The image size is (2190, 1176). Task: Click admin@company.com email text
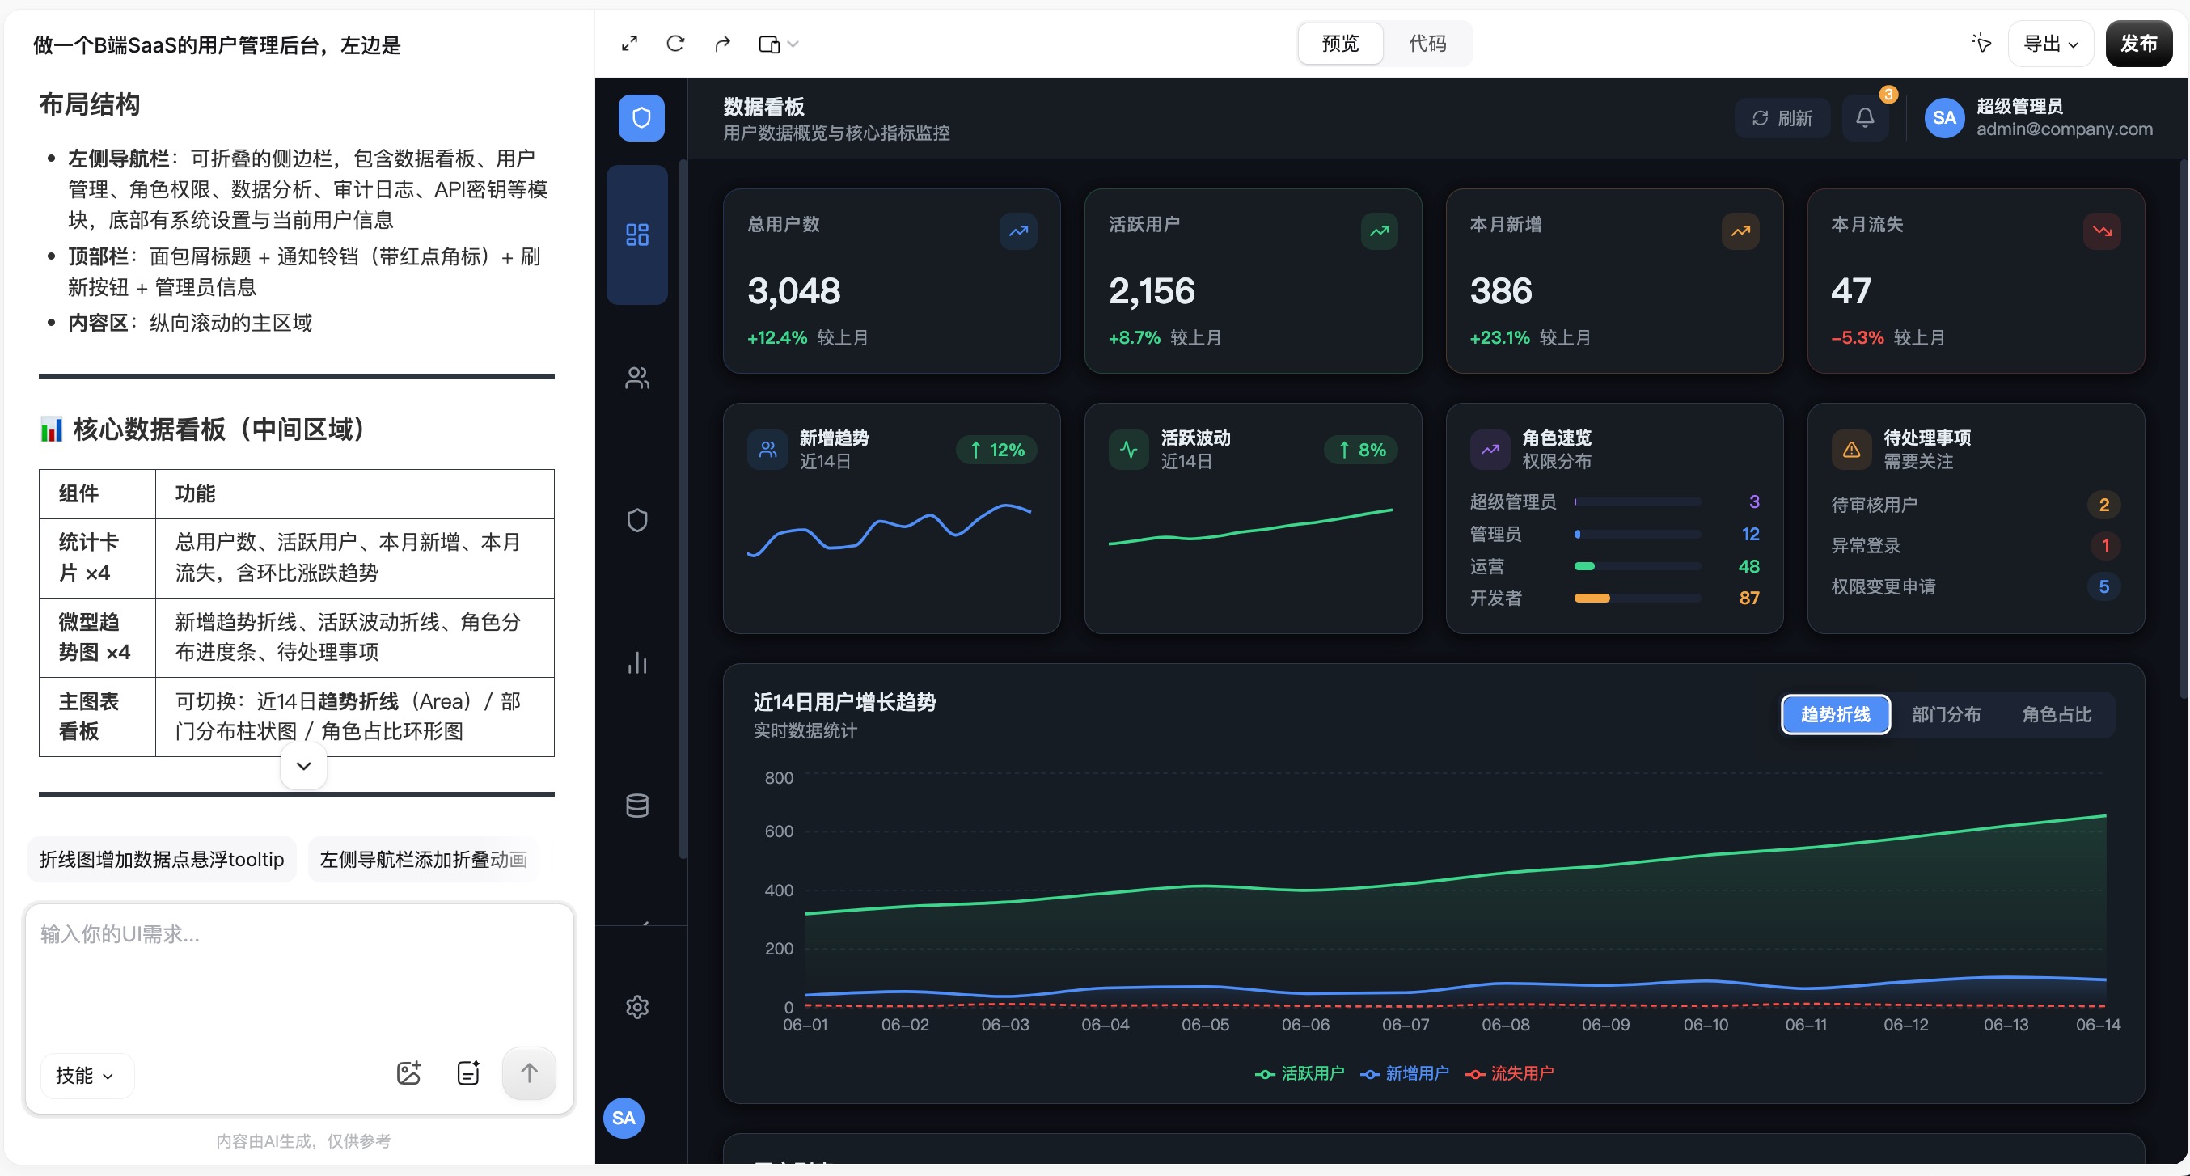pyautogui.click(x=2064, y=129)
